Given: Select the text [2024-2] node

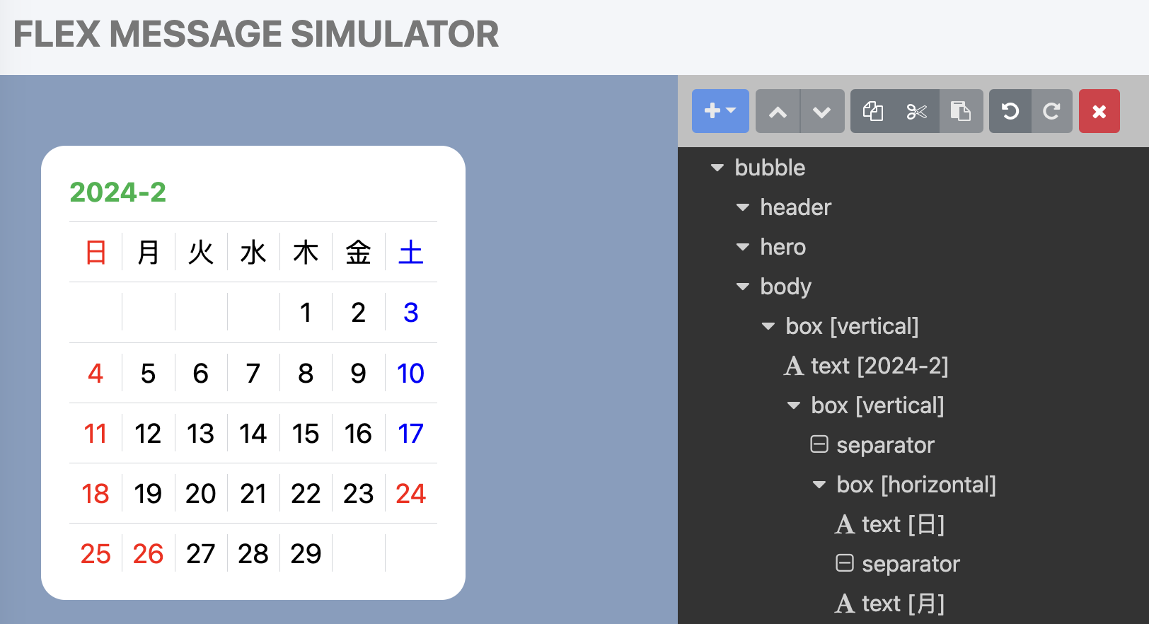Looking at the screenshot, I should coord(879,366).
